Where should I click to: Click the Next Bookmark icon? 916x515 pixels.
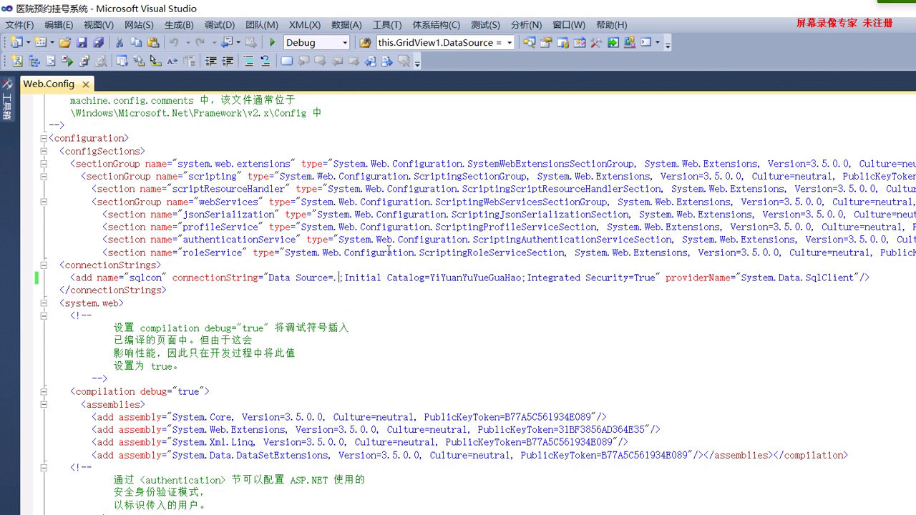coord(320,62)
